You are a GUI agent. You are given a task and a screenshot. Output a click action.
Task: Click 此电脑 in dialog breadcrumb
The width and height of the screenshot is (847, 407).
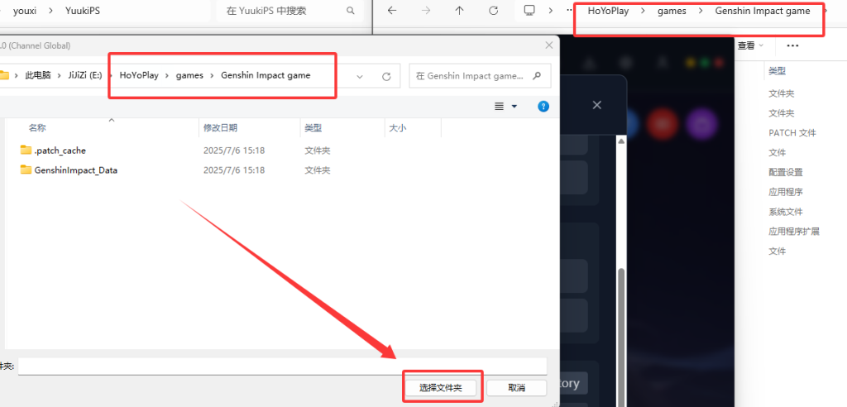point(38,75)
